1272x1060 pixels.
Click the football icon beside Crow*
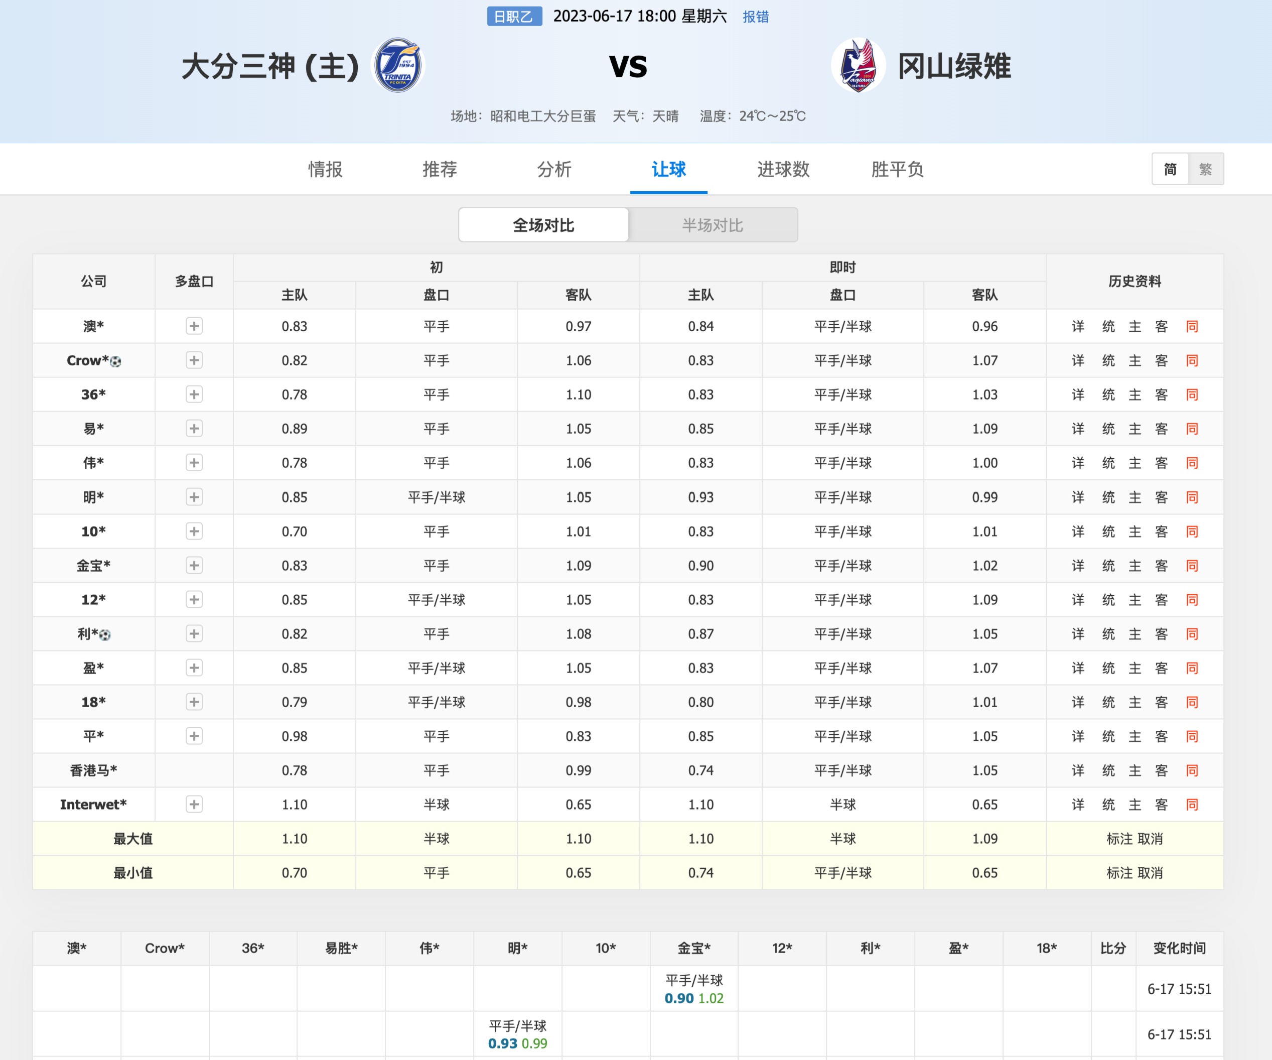115,361
